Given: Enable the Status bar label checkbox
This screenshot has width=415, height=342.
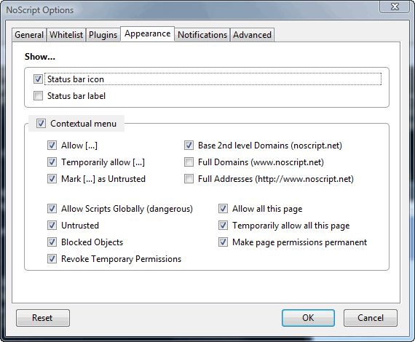Looking at the screenshot, I should 38,95.
